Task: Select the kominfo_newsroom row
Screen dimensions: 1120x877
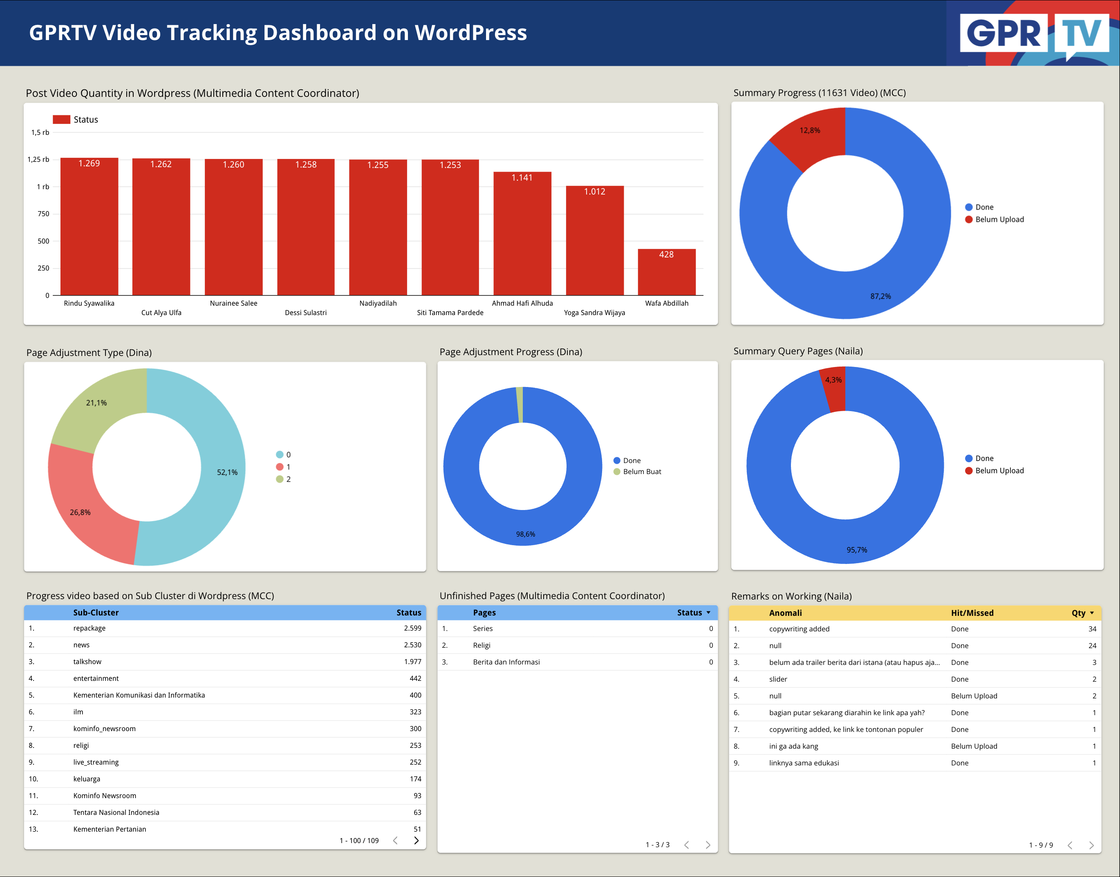Action: pos(225,729)
